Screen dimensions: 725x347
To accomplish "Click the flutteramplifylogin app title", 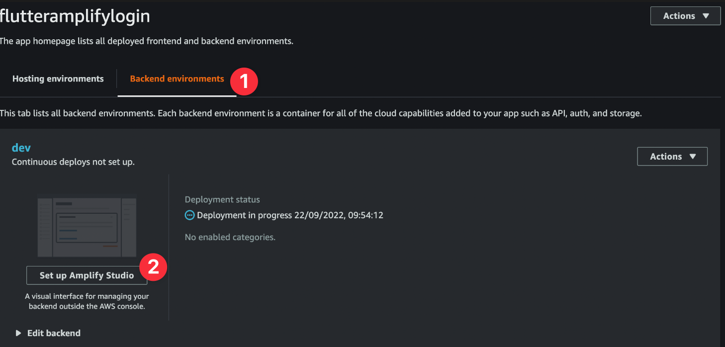I will click(75, 16).
